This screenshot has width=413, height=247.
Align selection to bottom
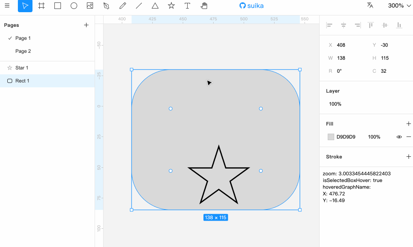(399, 25)
